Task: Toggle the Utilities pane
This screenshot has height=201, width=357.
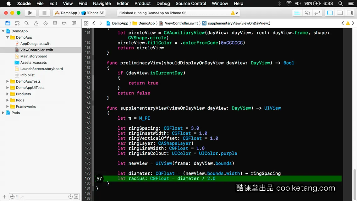Action: coord(350,13)
